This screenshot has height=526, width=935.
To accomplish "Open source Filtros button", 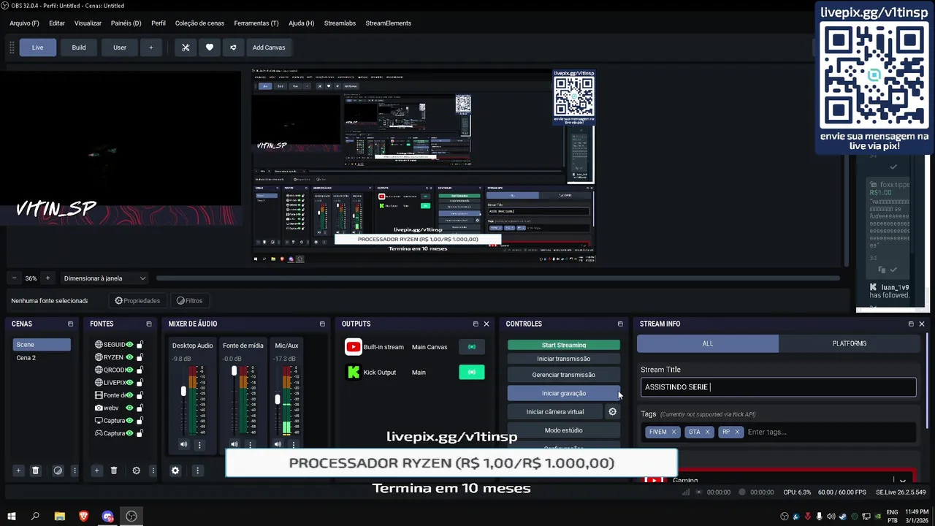I will (x=189, y=300).
